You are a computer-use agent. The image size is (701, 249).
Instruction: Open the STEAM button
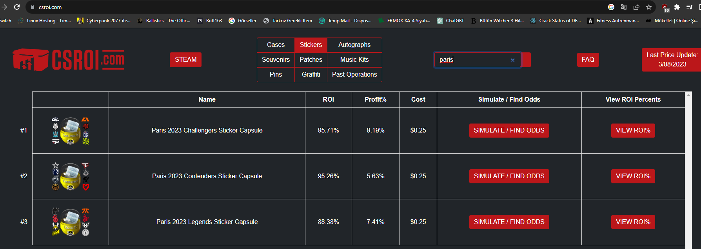tap(185, 60)
